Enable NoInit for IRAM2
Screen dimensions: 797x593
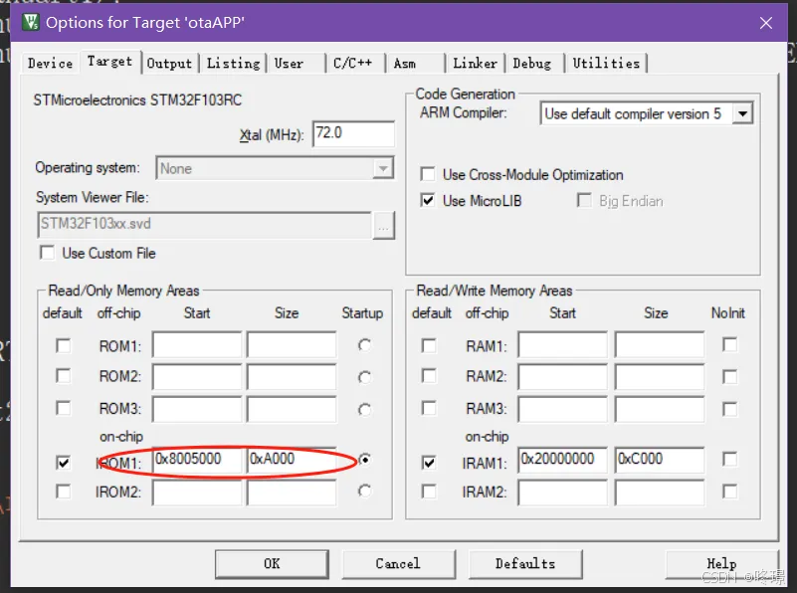coord(729,492)
